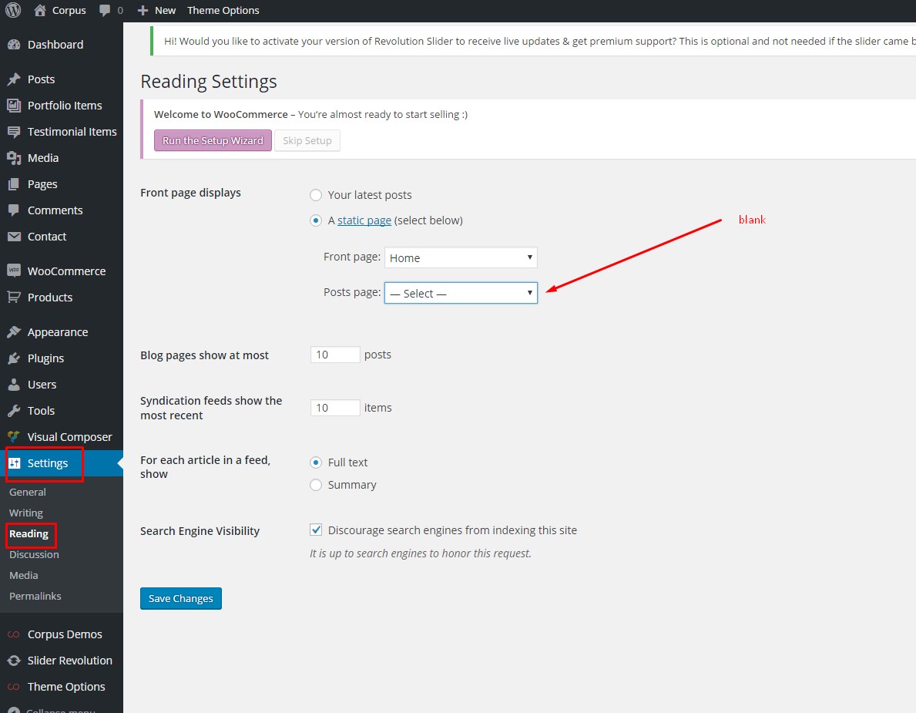This screenshot has width=916, height=713.
Task: Click the Save Changes button
Action: (x=181, y=598)
